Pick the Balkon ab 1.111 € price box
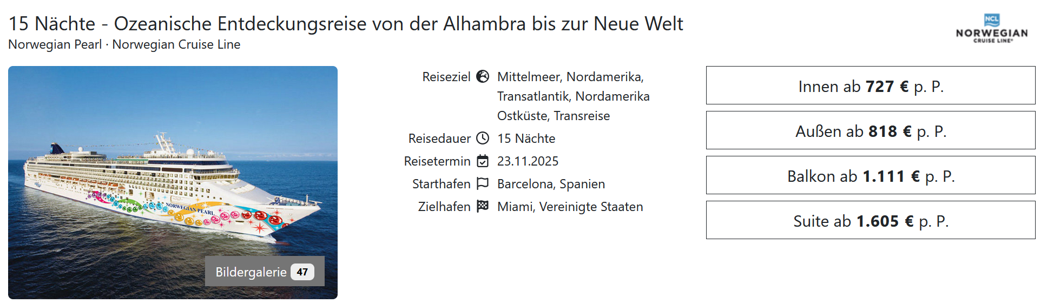This screenshot has width=1047, height=303. coord(870,175)
